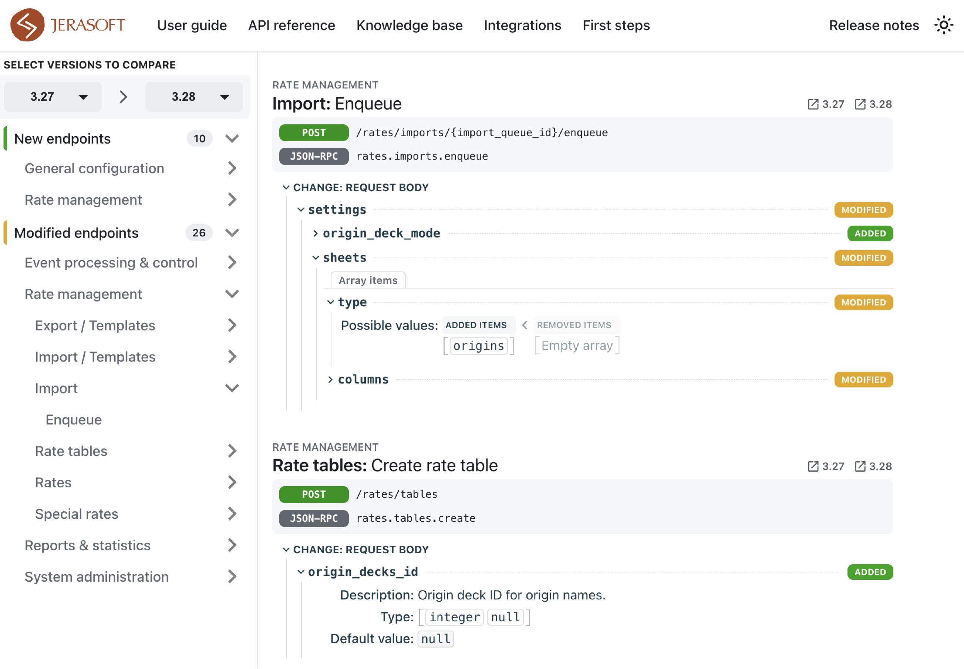Expand Reports & statistics
The image size is (964, 669).
(232, 545)
